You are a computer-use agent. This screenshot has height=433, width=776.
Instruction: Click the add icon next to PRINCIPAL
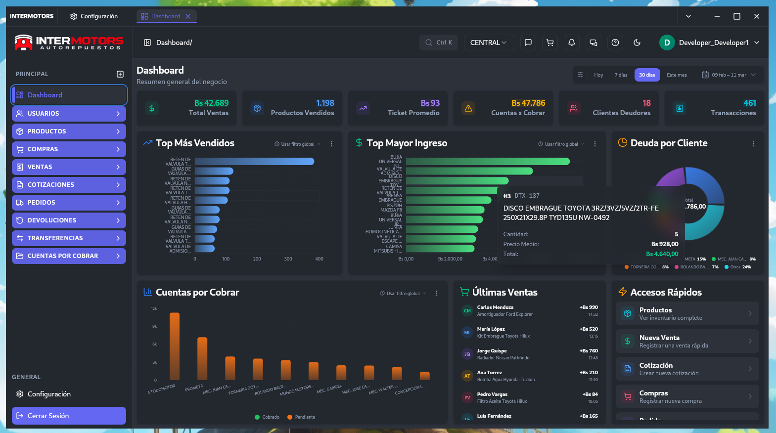(x=120, y=74)
